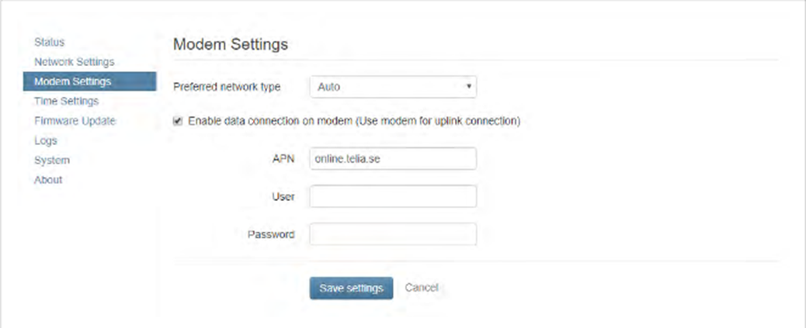Viewport: 806px width, 328px height.
Task: Open the About page
Action: pos(48,180)
